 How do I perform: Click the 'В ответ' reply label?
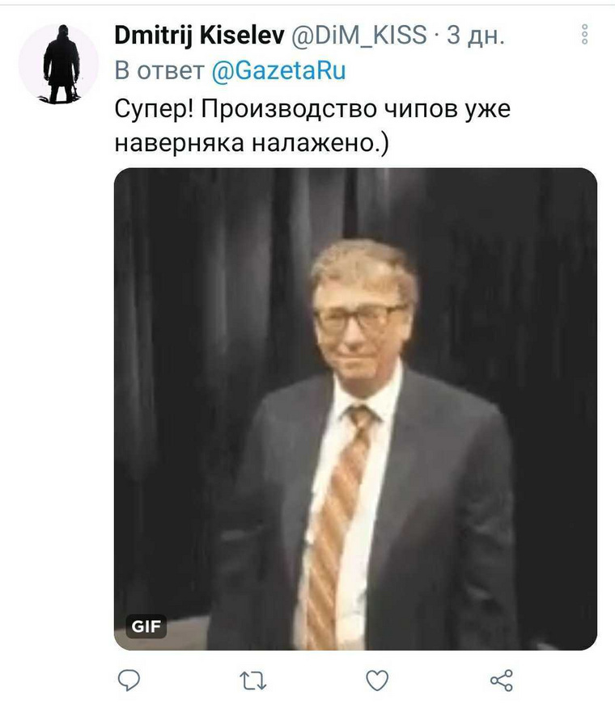point(159,71)
